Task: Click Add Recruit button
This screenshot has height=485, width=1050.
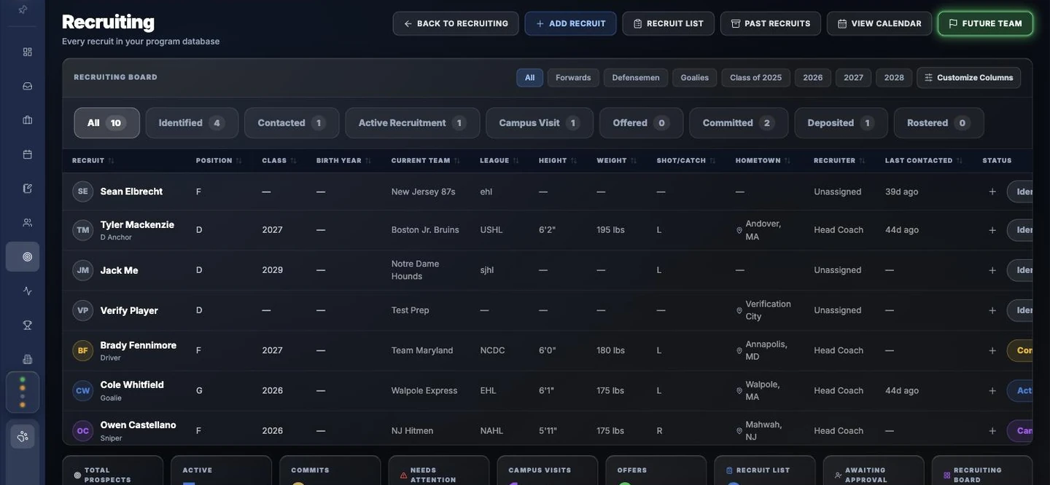Action: pos(570,23)
